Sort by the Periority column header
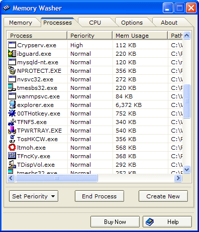The height and width of the screenshot is (232, 199). coord(90,36)
